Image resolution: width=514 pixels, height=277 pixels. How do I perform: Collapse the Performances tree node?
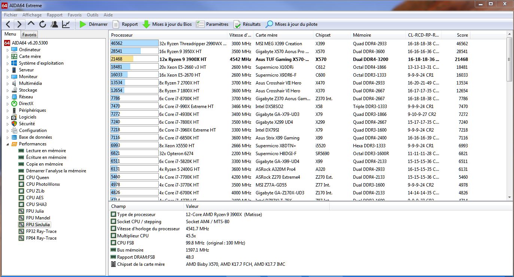click(7, 144)
